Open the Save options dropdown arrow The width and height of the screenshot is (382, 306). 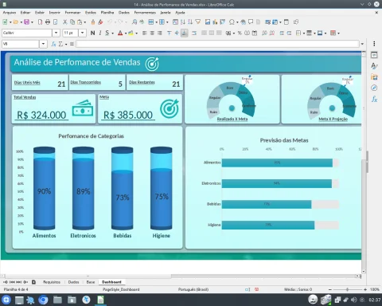pyautogui.click(x=32, y=22)
